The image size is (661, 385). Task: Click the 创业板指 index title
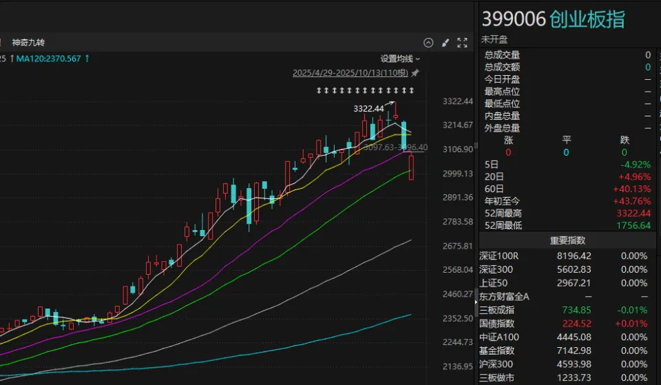(587, 19)
